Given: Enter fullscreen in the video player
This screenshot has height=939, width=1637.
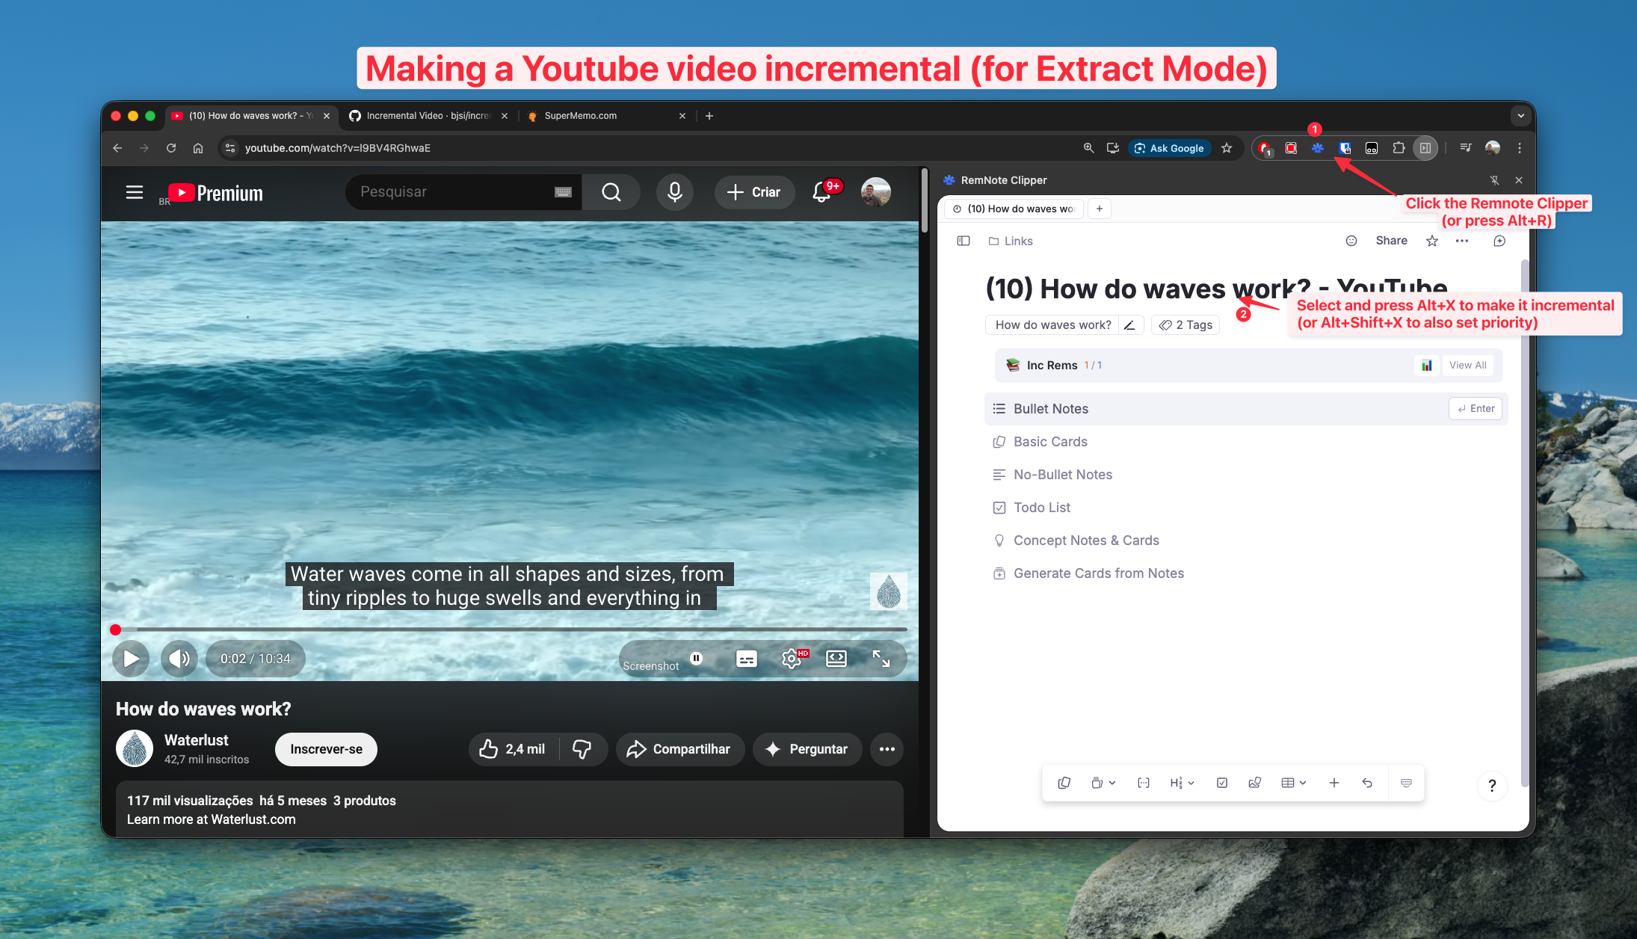Looking at the screenshot, I should tap(881, 659).
